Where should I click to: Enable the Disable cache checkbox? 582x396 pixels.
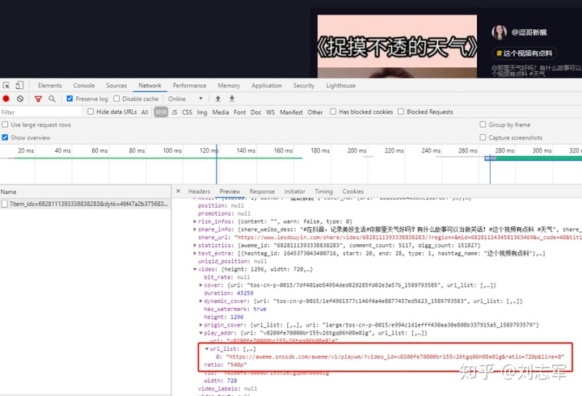(x=116, y=99)
